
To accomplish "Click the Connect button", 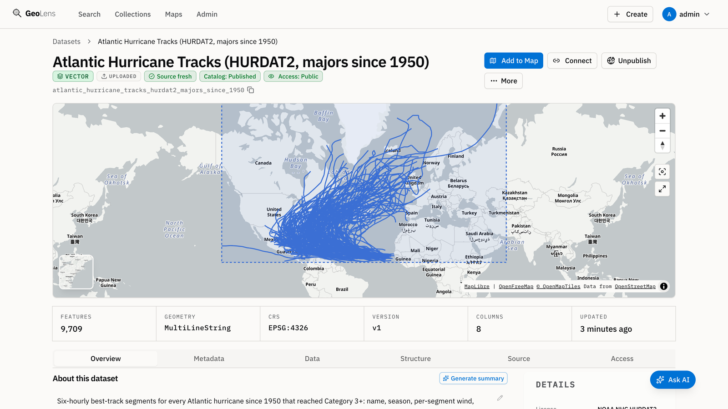I will pyautogui.click(x=572, y=61).
